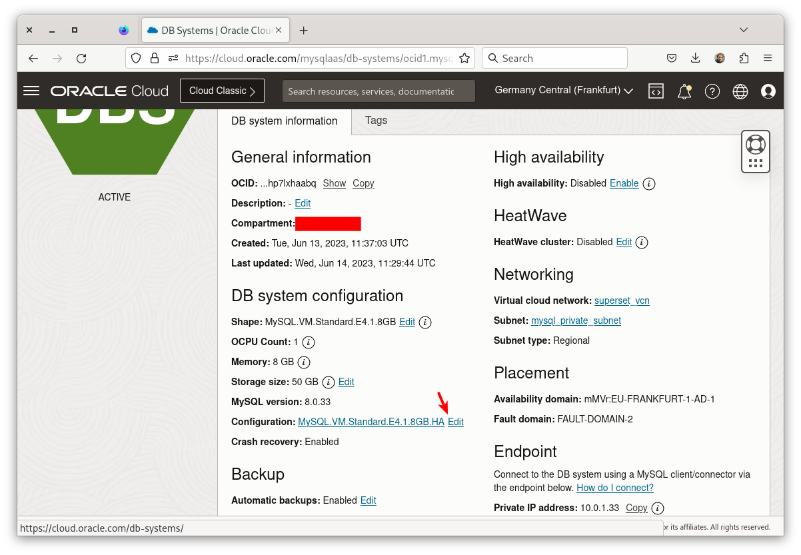Enable high availability
Viewport: 801px width, 555px height.
tap(624, 183)
